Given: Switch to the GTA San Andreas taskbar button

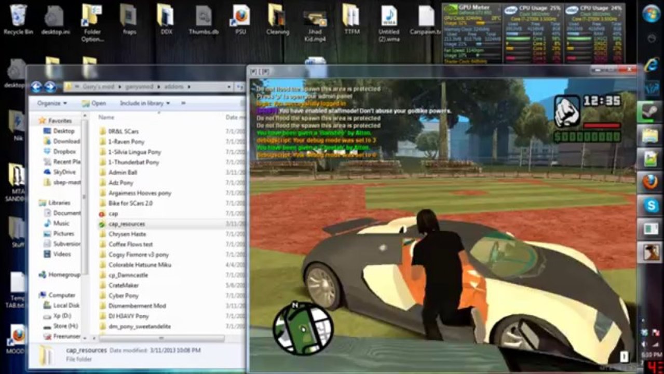Looking at the screenshot, I should pos(650,252).
